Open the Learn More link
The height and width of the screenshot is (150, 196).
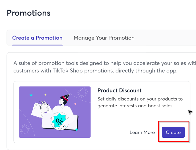[142, 132]
